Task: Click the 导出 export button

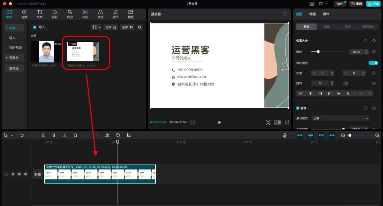Action: 373,4
